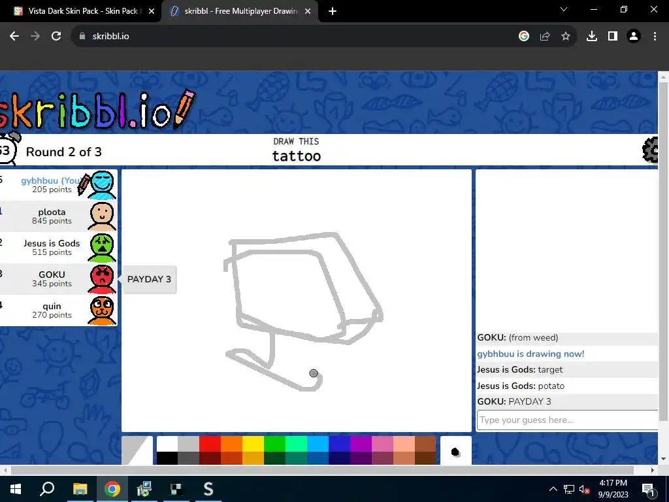Open the share page icon
This screenshot has width=669, height=502.
coord(545,37)
